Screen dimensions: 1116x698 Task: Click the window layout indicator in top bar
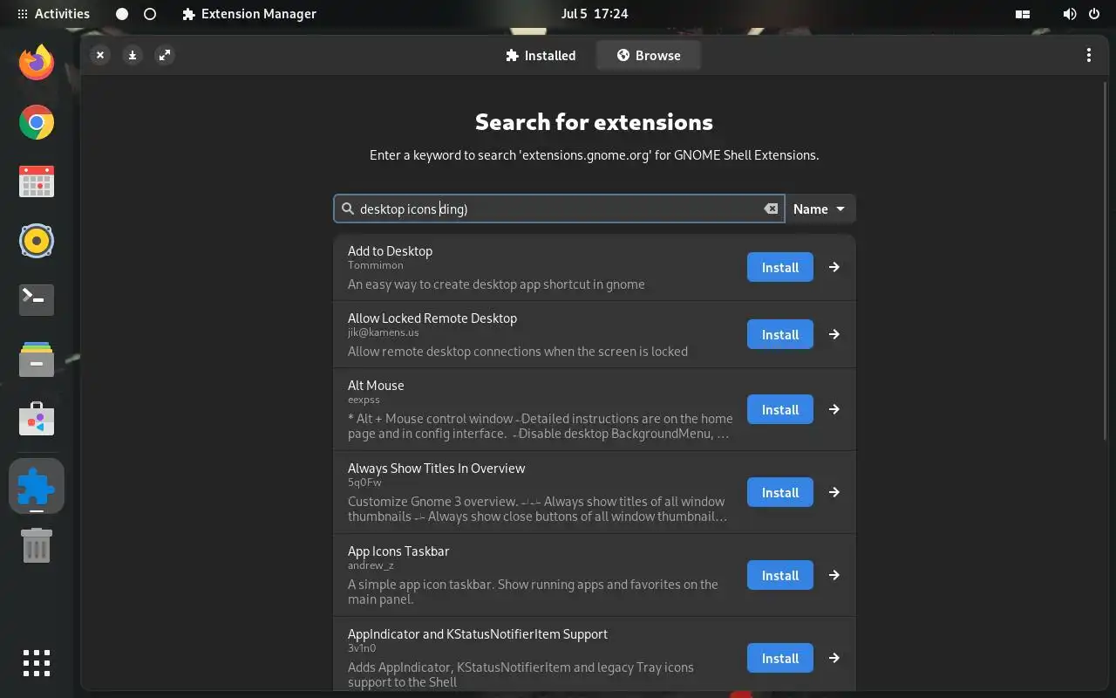point(1024,14)
